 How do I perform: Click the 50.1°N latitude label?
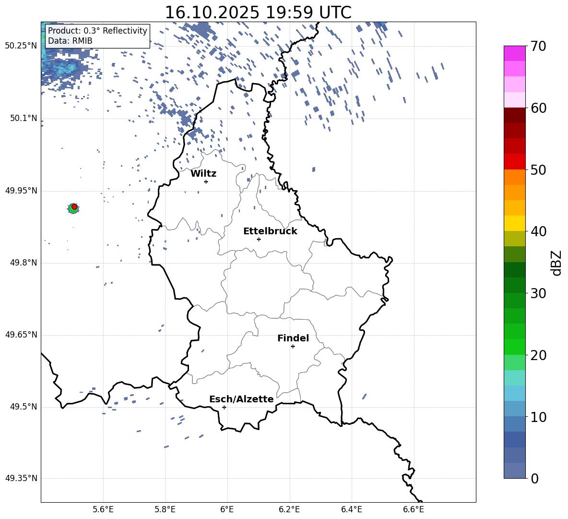click(x=24, y=119)
